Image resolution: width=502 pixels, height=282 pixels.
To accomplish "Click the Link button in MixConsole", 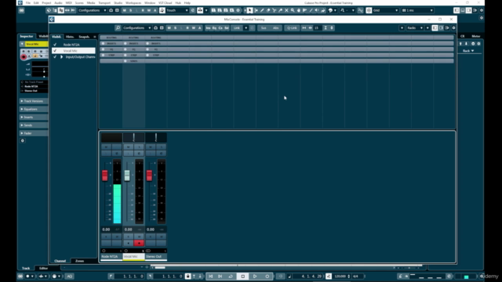I will (237, 28).
